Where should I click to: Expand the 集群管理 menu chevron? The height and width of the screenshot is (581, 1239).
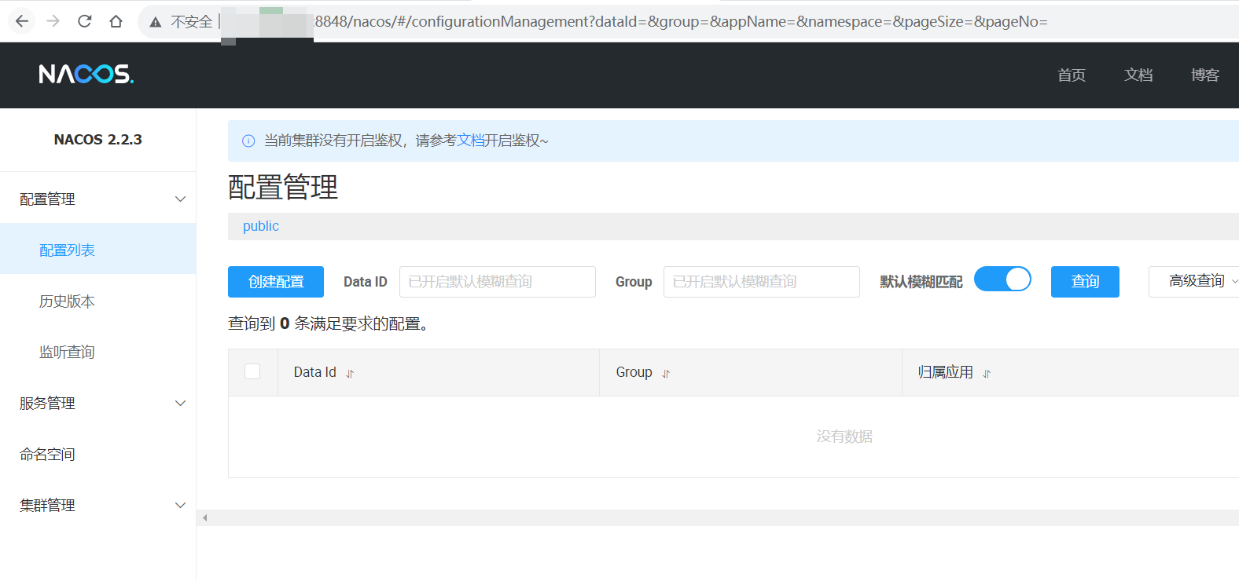(180, 505)
